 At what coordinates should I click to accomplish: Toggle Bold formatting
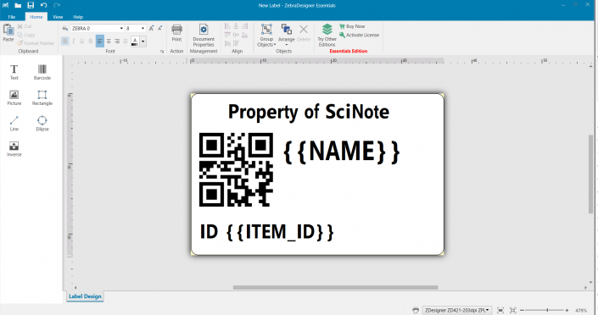[64, 41]
